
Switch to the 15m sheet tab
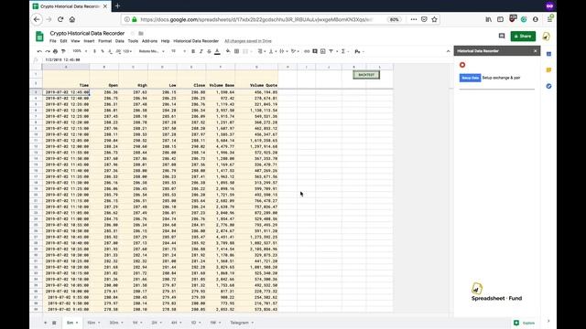(x=93, y=323)
